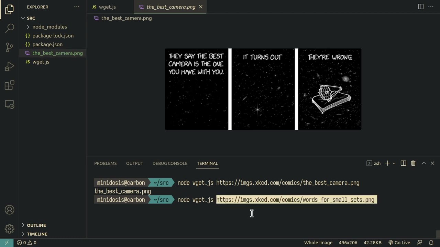Open the Explorer view in activity bar
The image size is (440, 247).
click(10, 9)
